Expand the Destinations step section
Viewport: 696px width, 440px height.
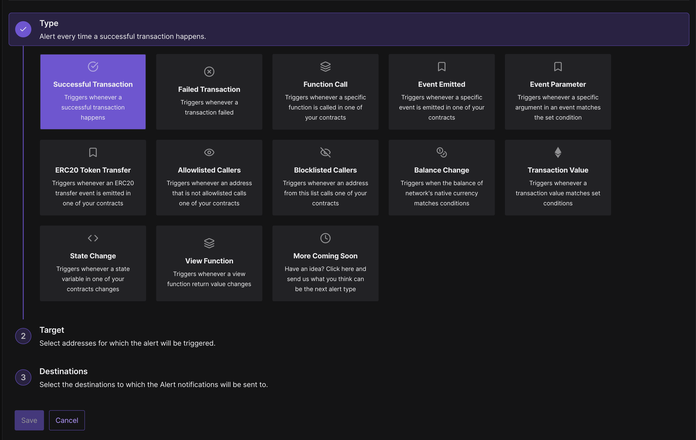[x=153, y=377]
